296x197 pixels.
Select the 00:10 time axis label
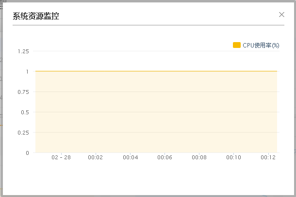point(234,158)
